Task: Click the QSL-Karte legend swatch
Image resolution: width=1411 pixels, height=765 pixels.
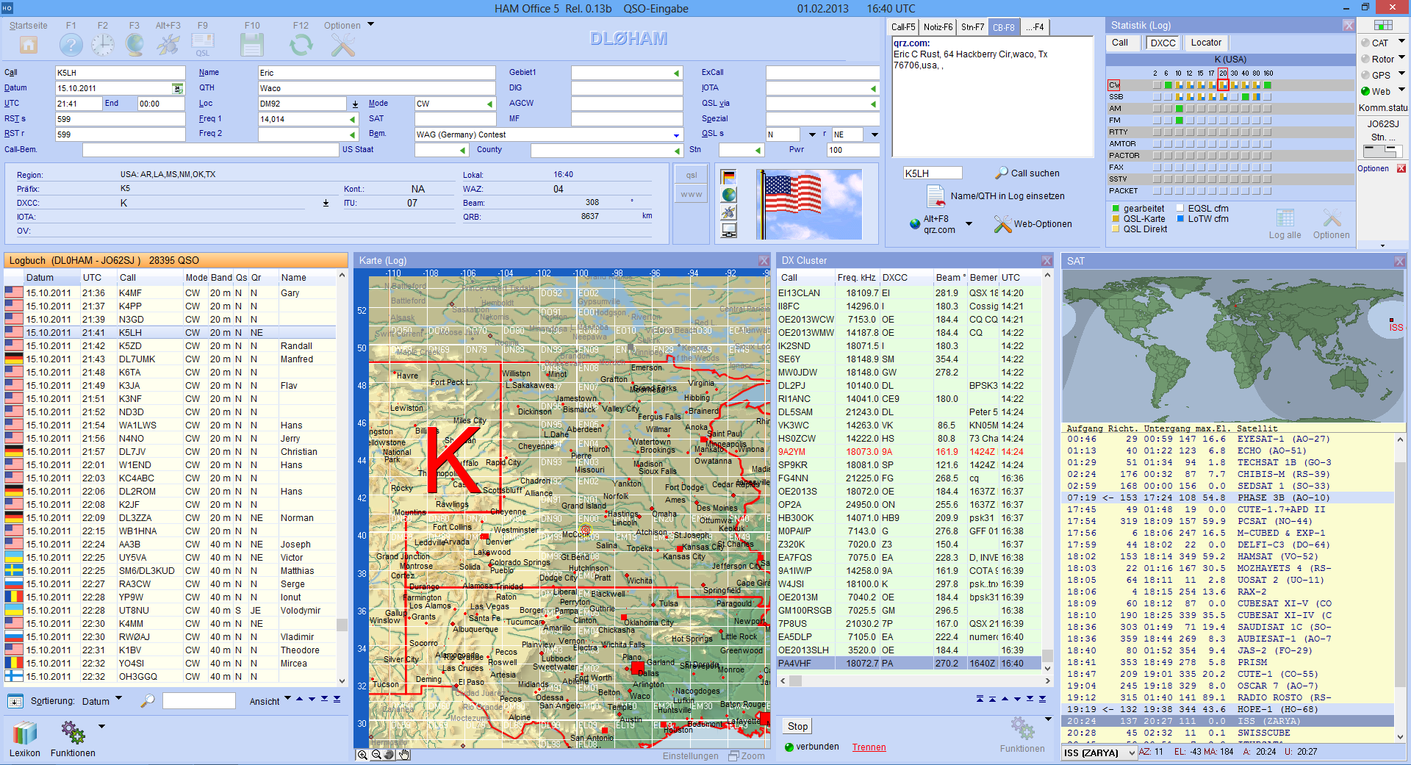Action: tap(1116, 219)
